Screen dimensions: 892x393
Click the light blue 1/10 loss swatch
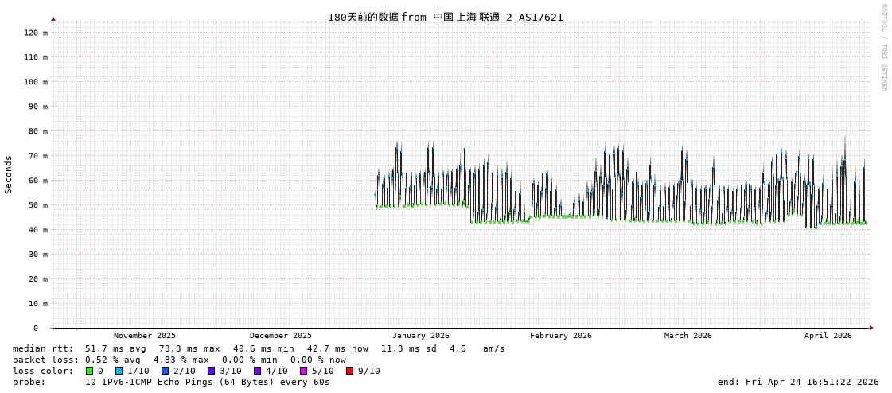point(119,371)
